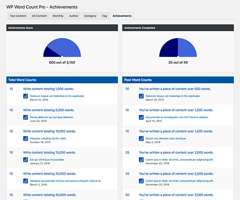
Task: Switch to the All Content tab
Action: (39, 16)
